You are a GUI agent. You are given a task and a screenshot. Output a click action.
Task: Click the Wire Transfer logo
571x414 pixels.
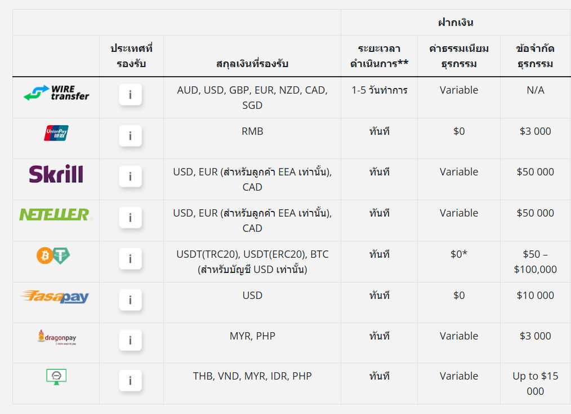[x=56, y=93]
